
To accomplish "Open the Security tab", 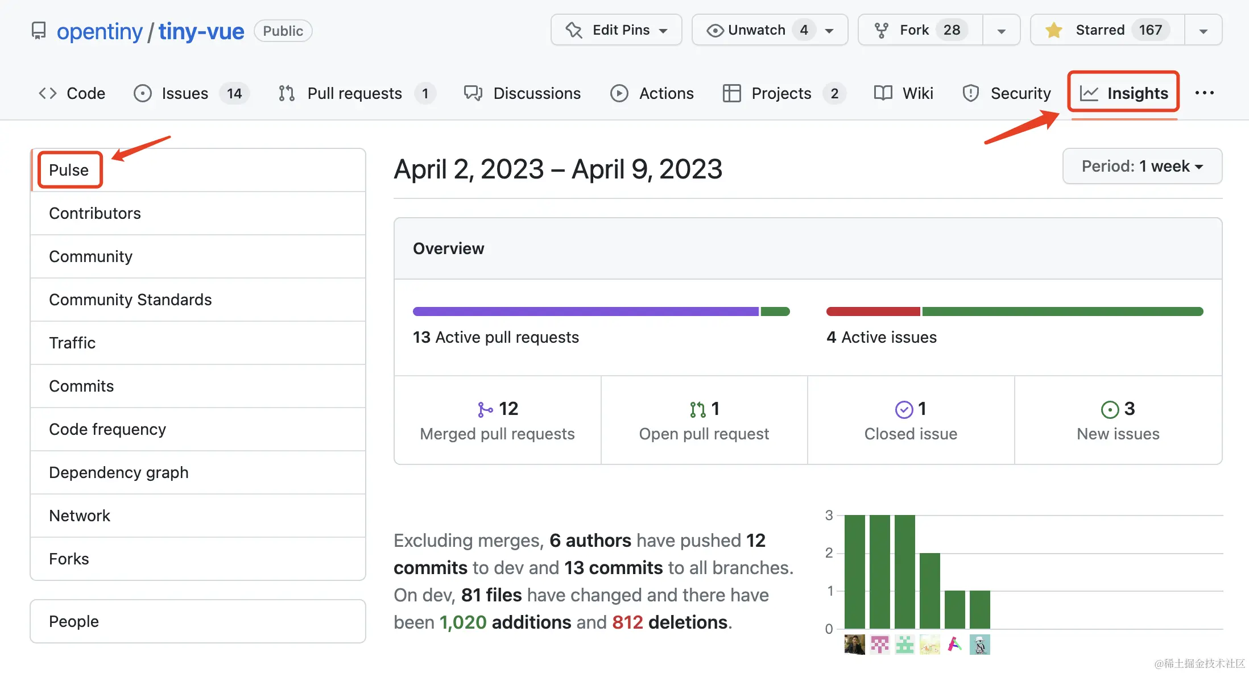I will coord(1007,93).
